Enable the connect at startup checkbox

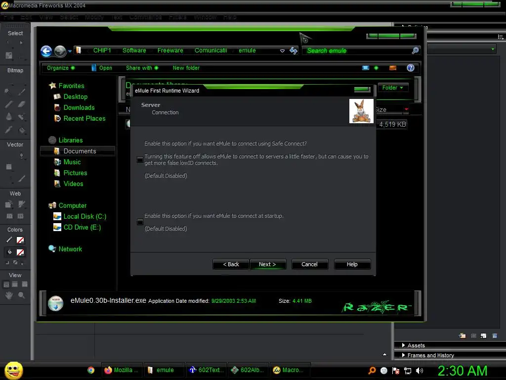[140, 222]
